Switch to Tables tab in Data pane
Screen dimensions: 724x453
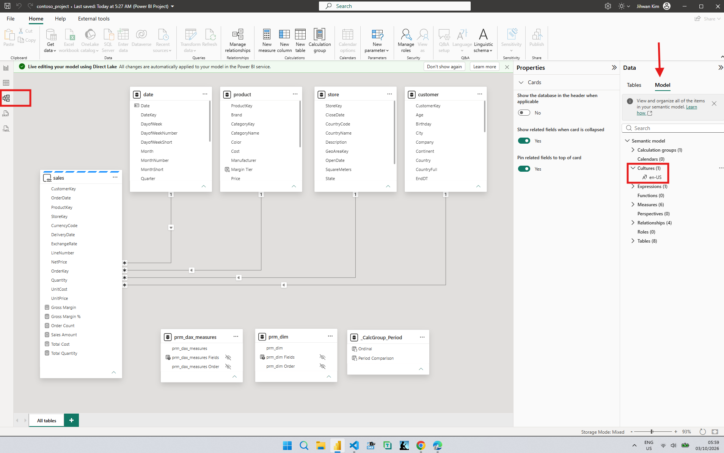click(x=634, y=85)
